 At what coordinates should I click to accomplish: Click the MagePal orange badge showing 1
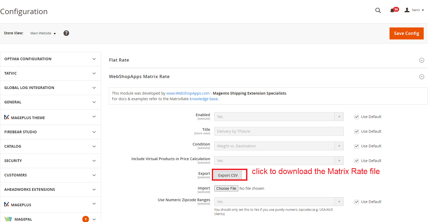85,219
